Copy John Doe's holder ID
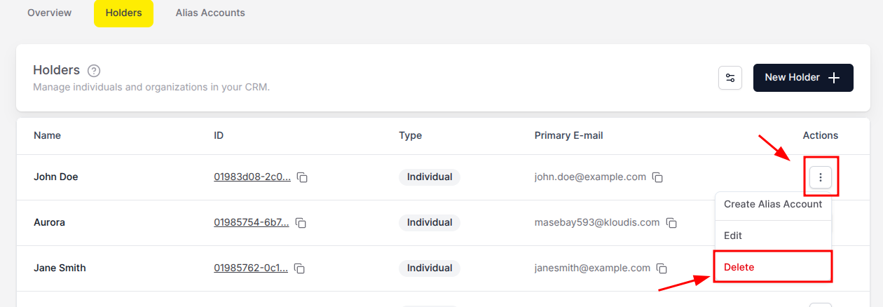 (x=303, y=177)
